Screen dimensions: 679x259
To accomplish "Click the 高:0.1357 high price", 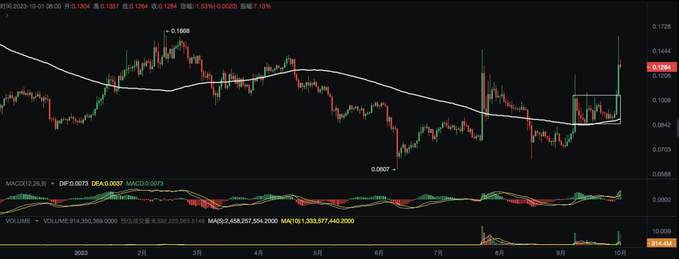I will [x=106, y=6].
